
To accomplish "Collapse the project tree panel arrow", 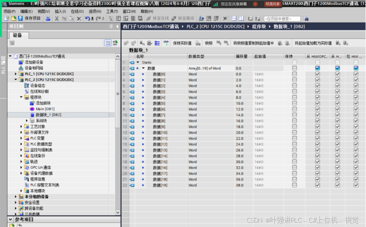I will click(x=117, y=26).
